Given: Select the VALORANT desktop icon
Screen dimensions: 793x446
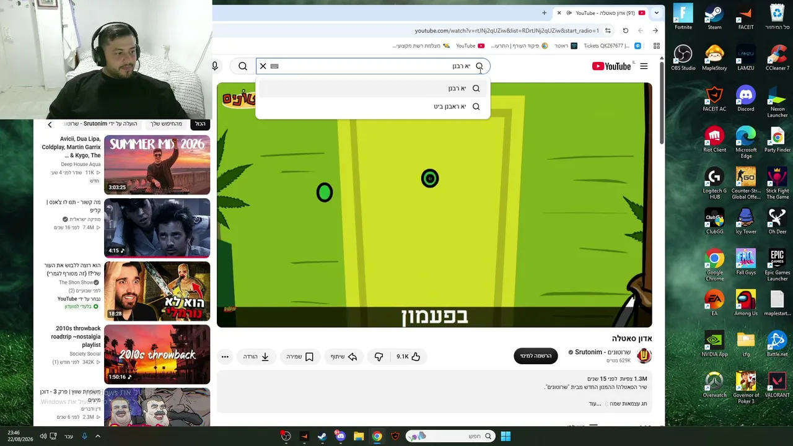Looking at the screenshot, I should (x=778, y=385).
